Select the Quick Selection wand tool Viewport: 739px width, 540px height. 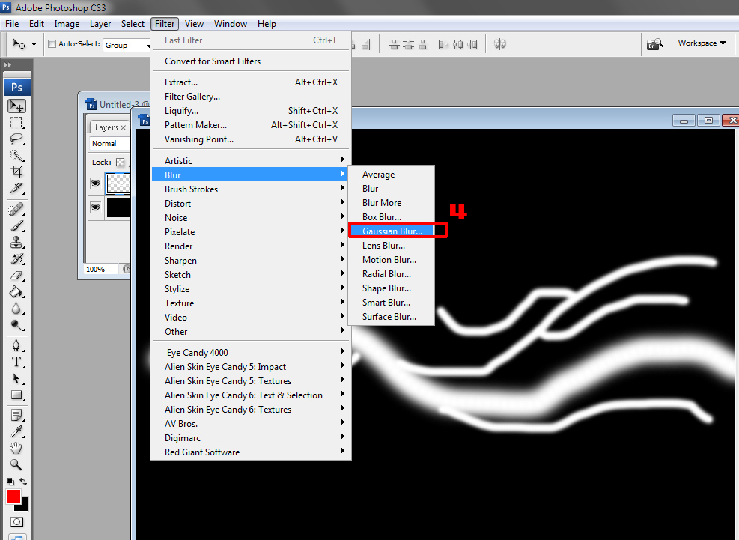pos(16,156)
